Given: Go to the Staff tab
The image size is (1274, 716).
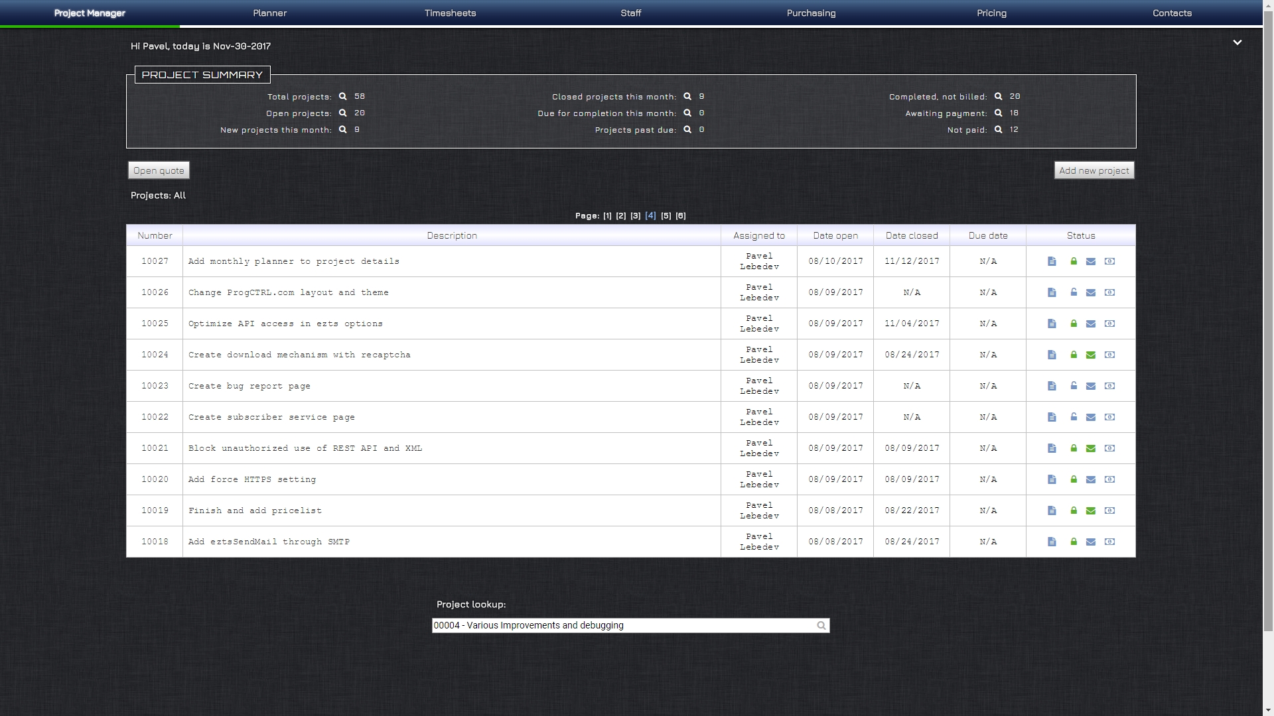Looking at the screenshot, I should pyautogui.click(x=631, y=13).
